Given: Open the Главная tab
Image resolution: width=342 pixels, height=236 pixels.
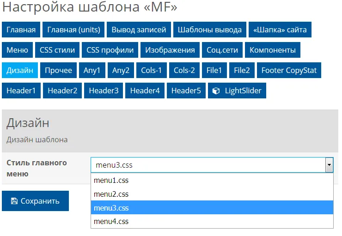Looking at the screenshot, I should tap(21, 30).
